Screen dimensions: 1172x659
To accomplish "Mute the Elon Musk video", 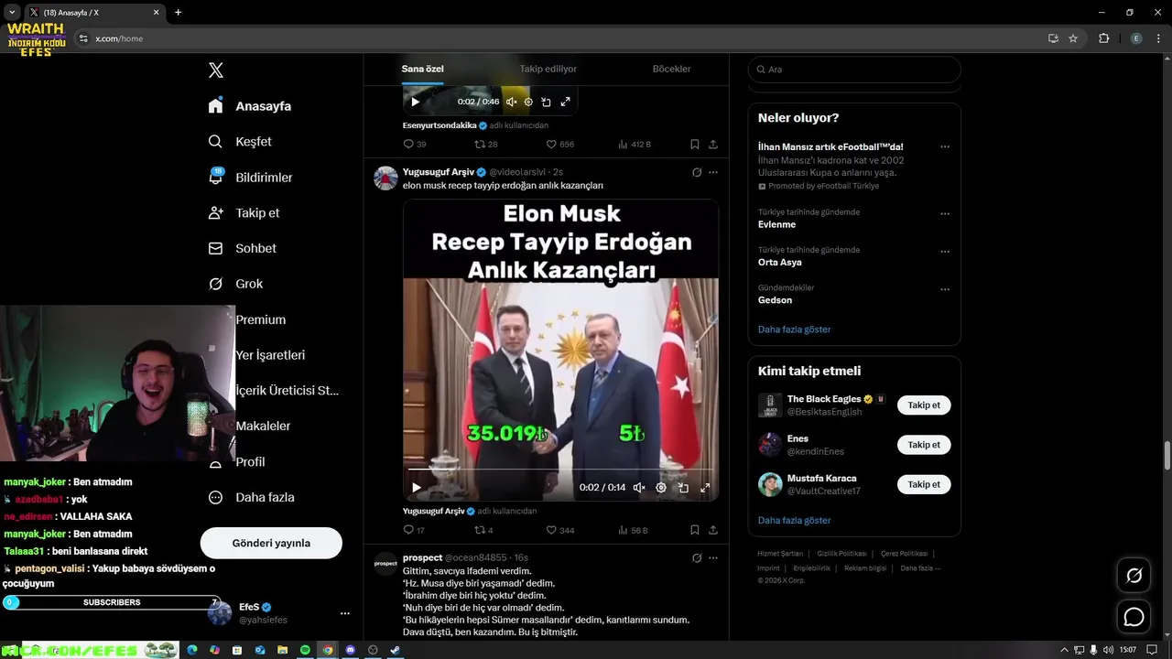I will tap(639, 488).
